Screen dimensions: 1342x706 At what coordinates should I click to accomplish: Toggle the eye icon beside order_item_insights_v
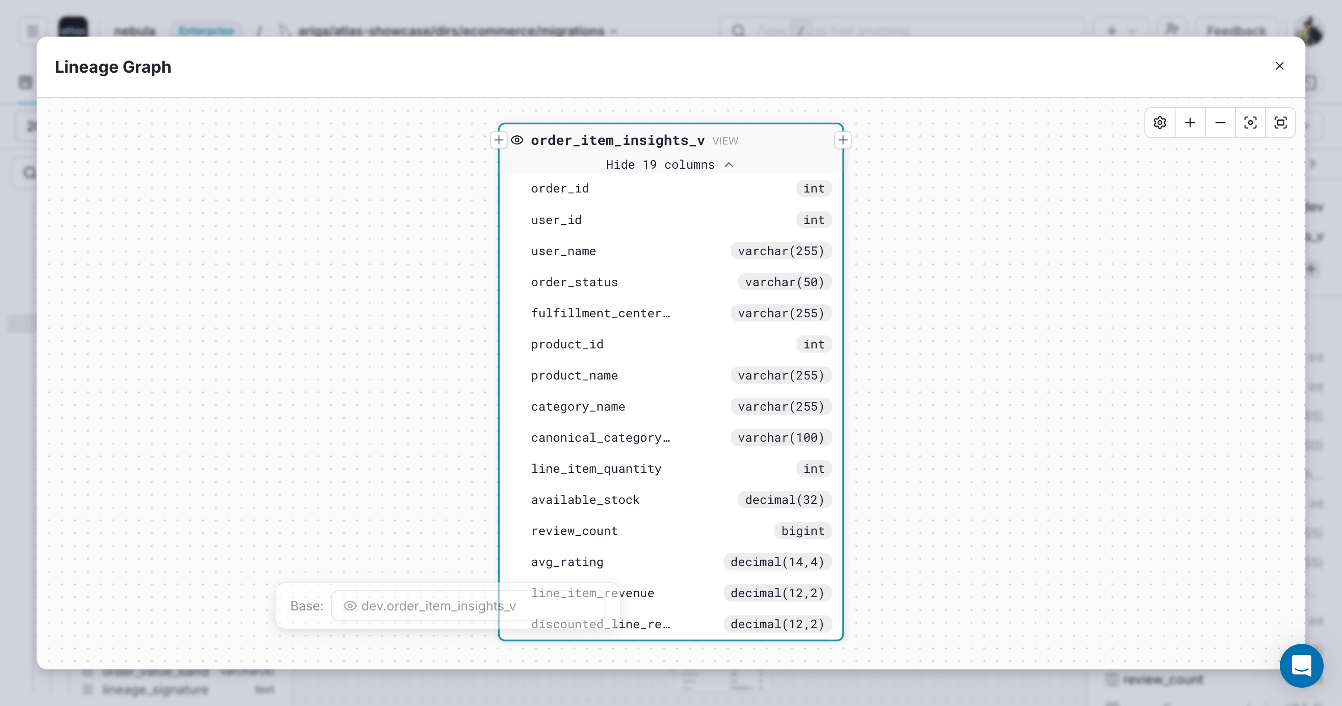pos(517,140)
